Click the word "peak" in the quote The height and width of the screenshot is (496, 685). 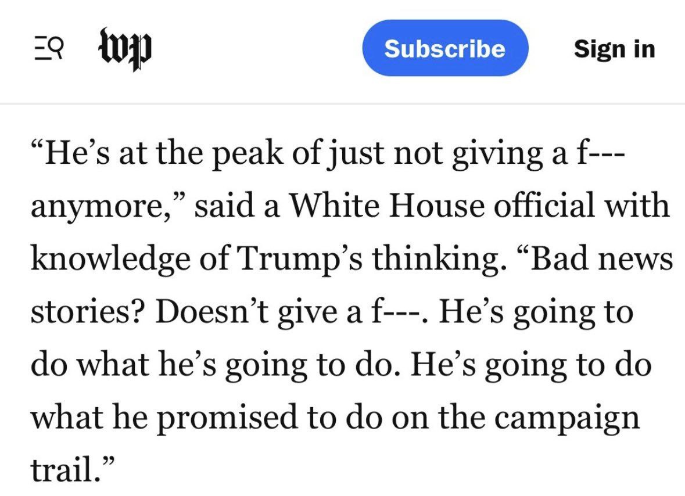(248, 154)
